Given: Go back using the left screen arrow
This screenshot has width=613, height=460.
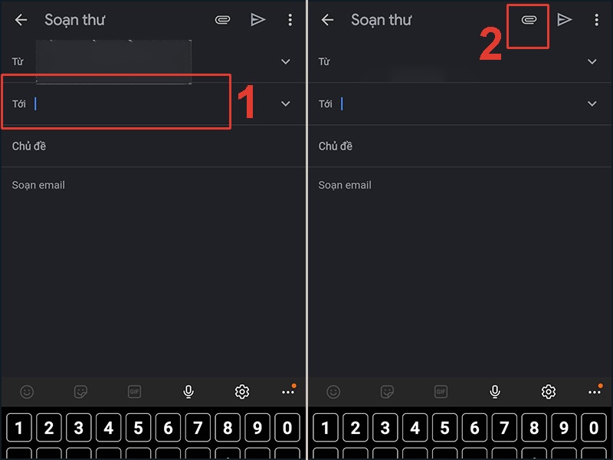Looking at the screenshot, I should 21,20.
